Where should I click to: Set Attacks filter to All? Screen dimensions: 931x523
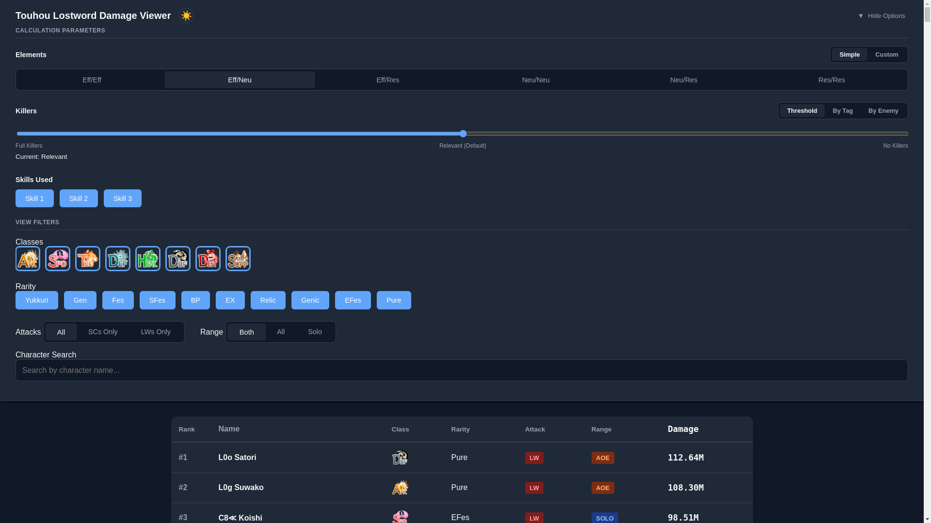click(x=61, y=332)
